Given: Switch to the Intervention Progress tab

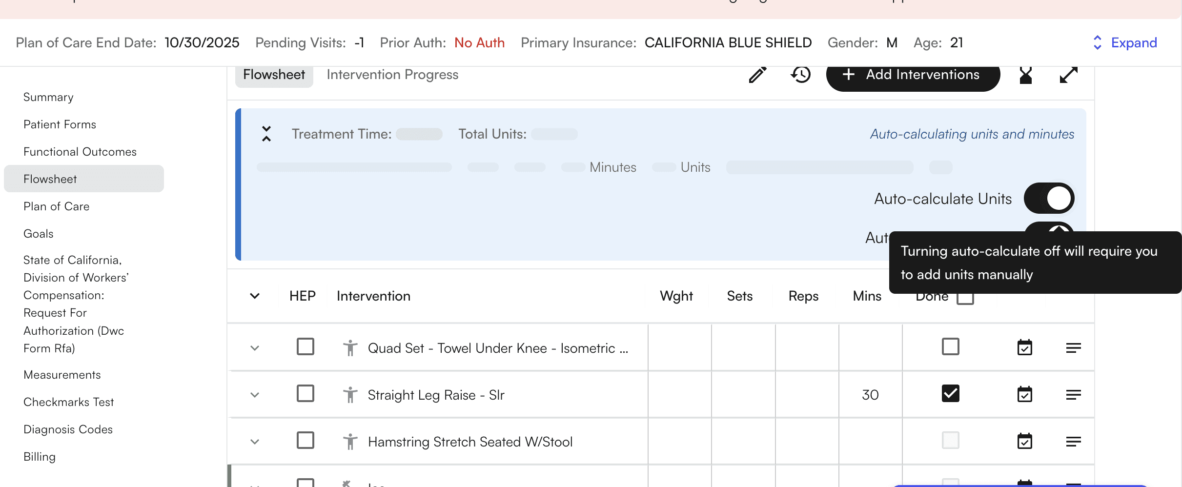Looking at the screenshot, I should click(x=392, y=75).
